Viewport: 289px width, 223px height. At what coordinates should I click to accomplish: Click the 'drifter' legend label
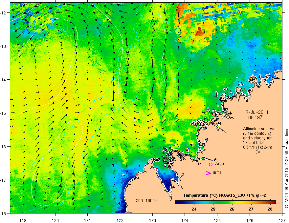click(x=218, y=172)
